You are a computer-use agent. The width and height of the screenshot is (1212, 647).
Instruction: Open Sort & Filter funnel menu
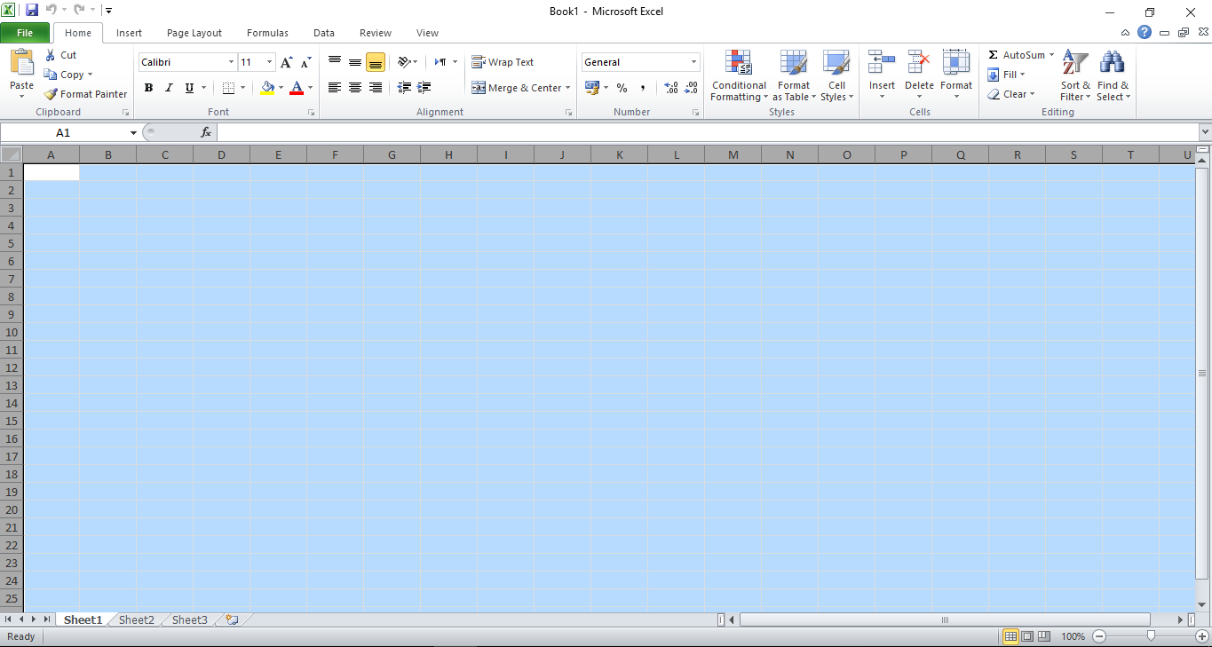coord(1075,76)
